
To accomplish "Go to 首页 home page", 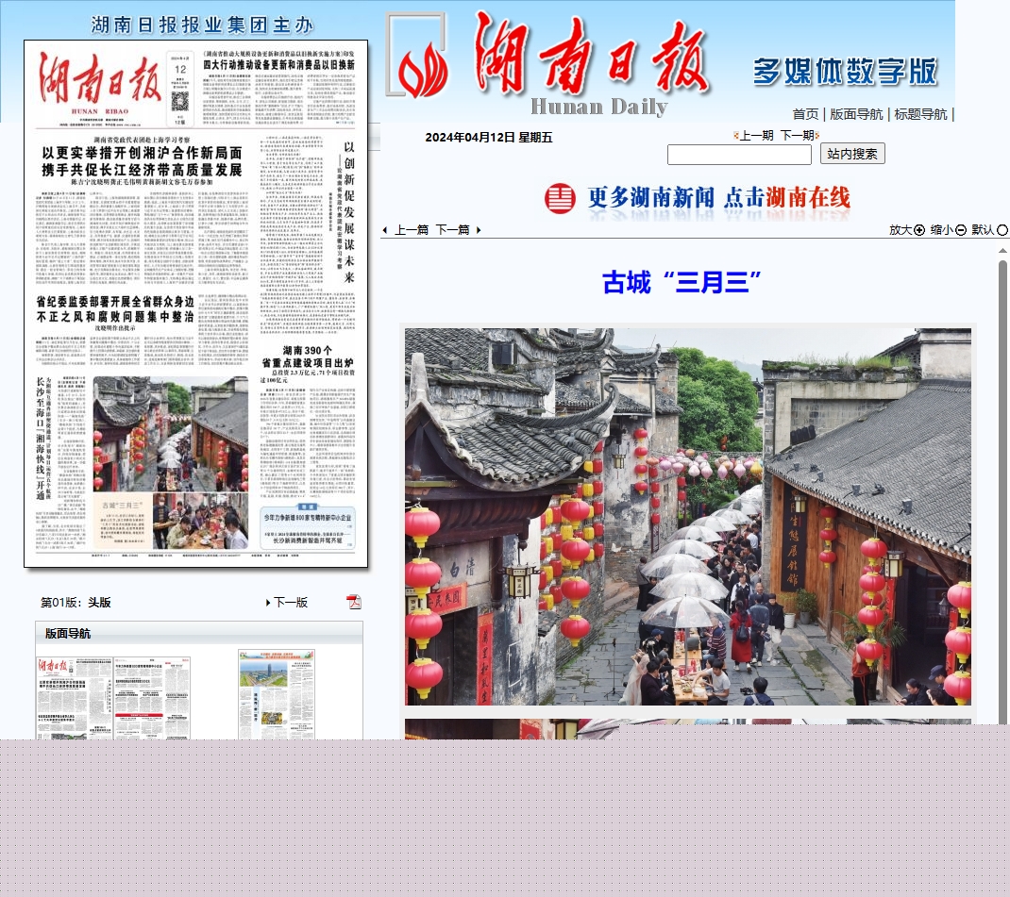I will click(805, 114).
